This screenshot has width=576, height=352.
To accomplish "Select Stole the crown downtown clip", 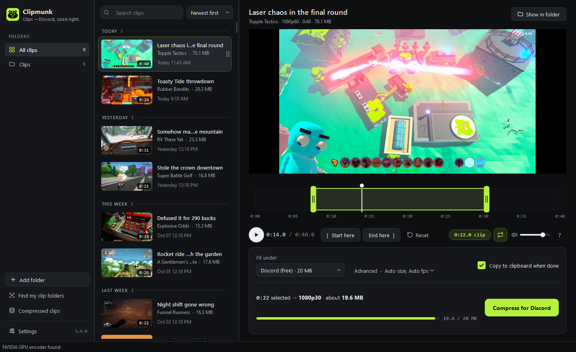I will [165, 176].
